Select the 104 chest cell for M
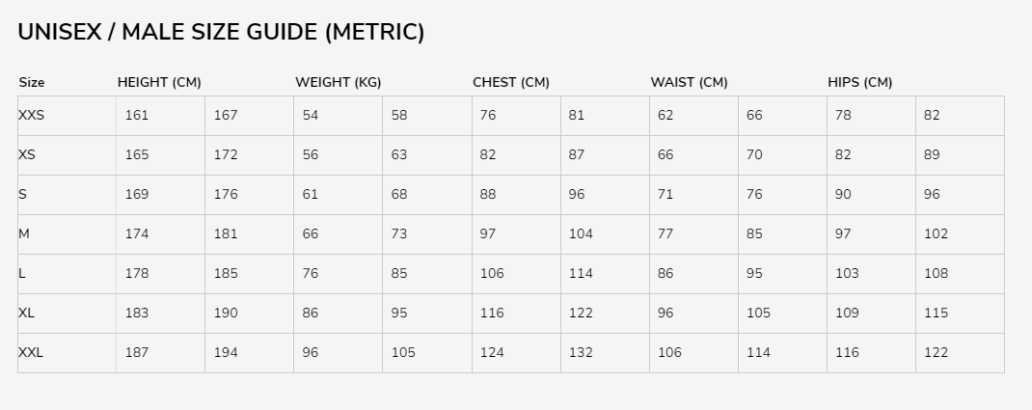Image resolution: width=1032 pixels, height=410 pixels. click(x=581, y=233)
